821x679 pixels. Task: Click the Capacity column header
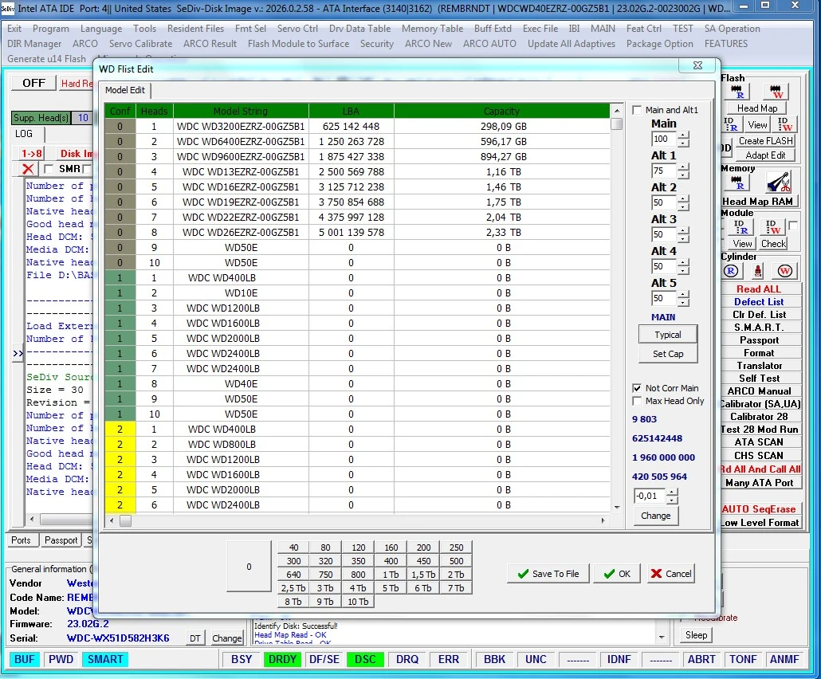(x=501, y=111)
